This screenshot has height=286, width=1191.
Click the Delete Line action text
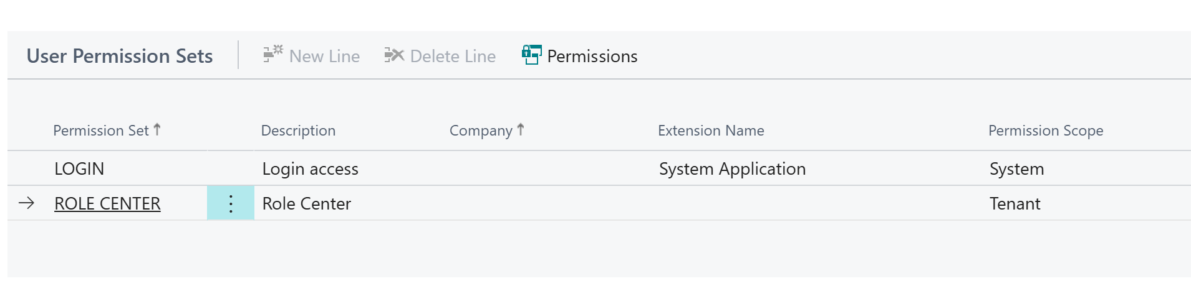tap(453, 57)
